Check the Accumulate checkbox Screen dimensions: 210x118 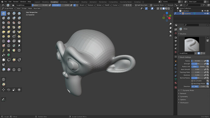point(192,81)
